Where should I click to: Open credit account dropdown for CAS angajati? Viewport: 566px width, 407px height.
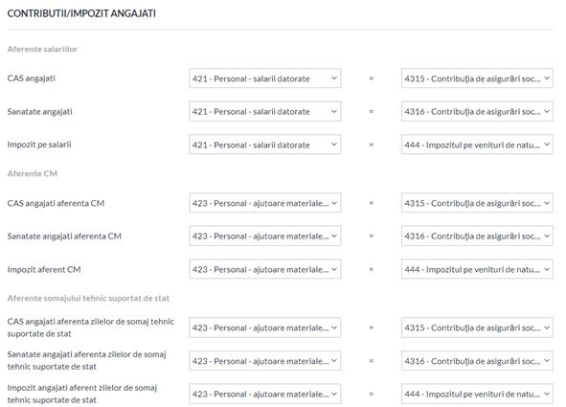477,79
